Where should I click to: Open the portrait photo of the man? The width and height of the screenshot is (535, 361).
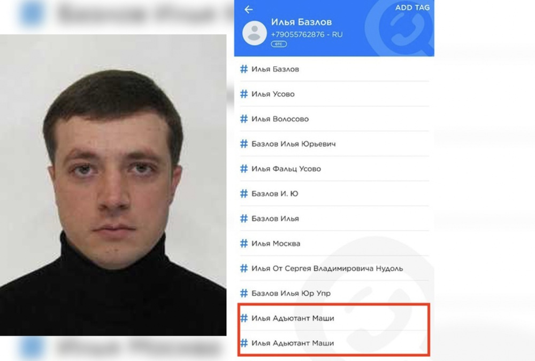pos(113,185)
